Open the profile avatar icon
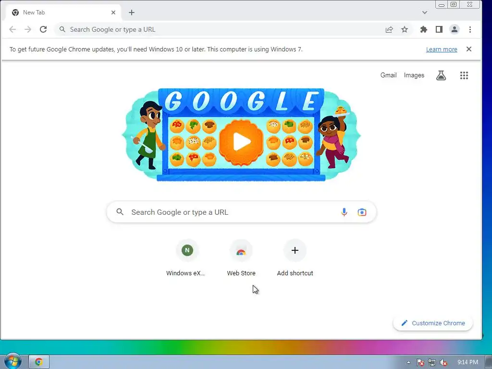Image resolution: width=492 pixels, height=369 pixels. click(x=455, y=29)
